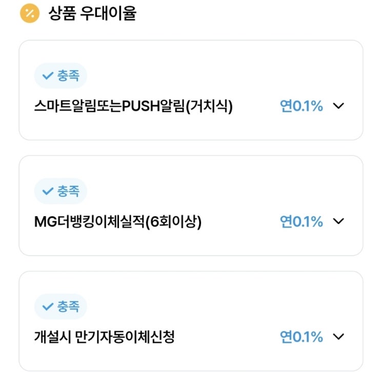Open the 스마트알림또는PUSH알림(거치식) title
Image resolution: width=381 pixels, height=372 pixels.
(x=133, y=107)
